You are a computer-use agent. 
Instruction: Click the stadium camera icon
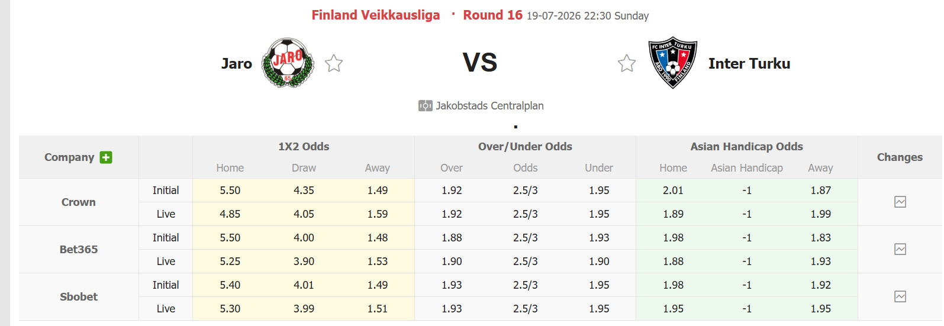[x=425, y=106]
